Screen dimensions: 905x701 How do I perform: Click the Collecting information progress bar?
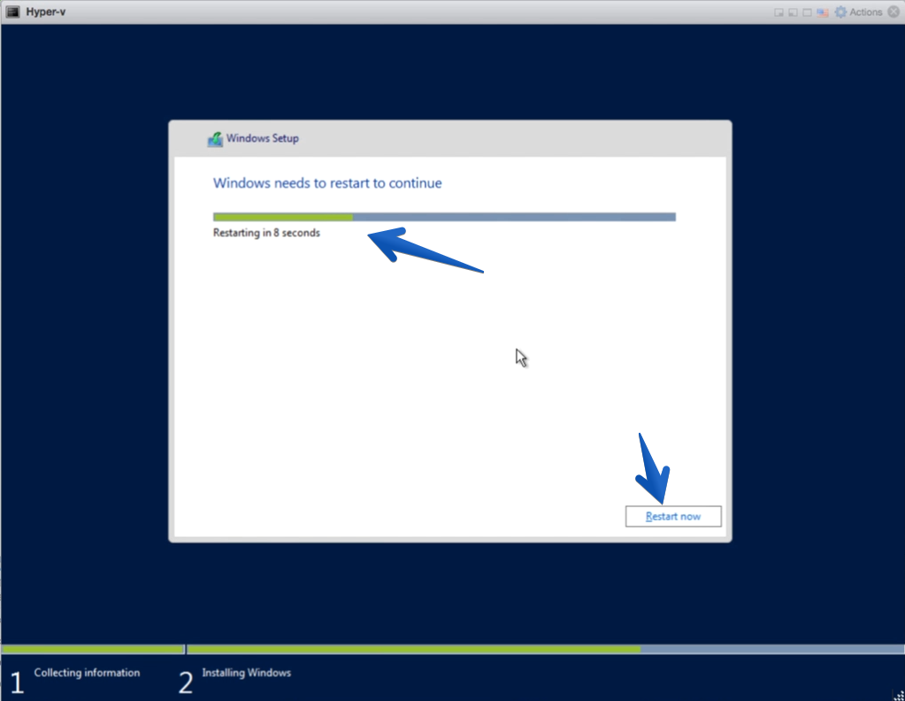point(92,650)
